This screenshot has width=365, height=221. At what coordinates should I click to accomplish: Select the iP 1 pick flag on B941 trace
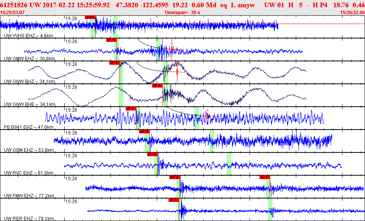[x=131, y=109]
